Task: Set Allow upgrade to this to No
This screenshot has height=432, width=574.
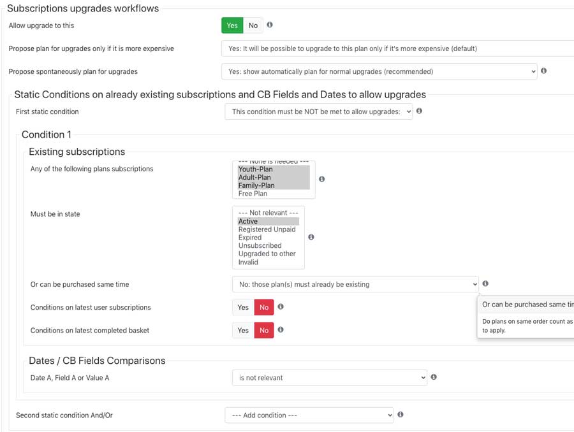Action: coord(253,25)
